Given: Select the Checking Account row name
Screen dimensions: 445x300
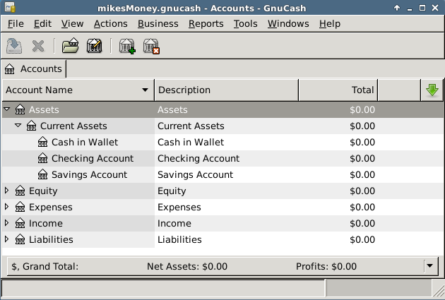Looking at the screenshot, I should [93, 158].
